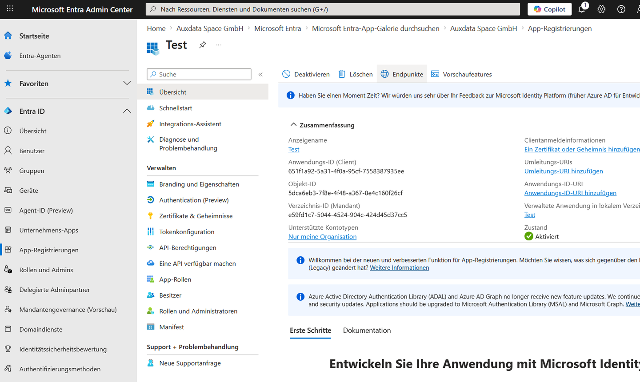Expand the Favoriten section chevron

tap(127, 84)
